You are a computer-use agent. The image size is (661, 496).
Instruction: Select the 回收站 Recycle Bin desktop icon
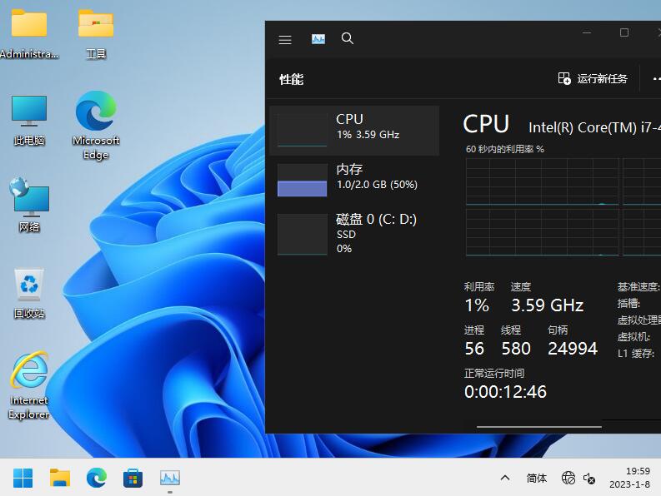pyautogui.click(x=29, y=293)
